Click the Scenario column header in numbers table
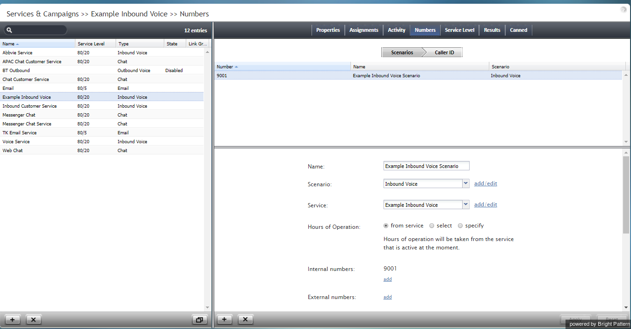 pyautogui.click(x=557, y=66)
